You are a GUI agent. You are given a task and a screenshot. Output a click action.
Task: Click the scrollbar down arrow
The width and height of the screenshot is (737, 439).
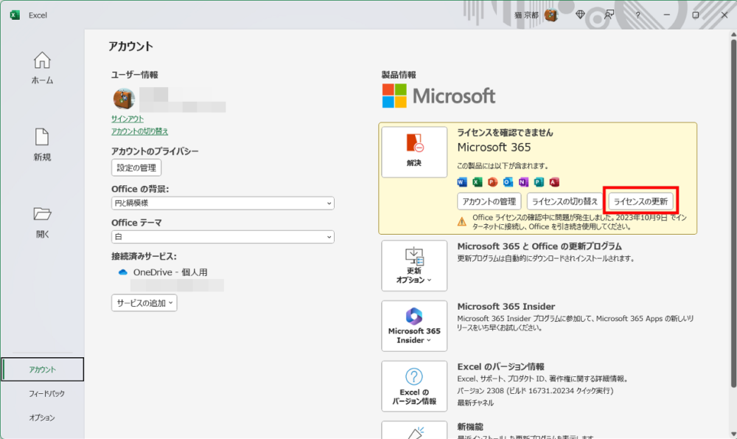733,435
